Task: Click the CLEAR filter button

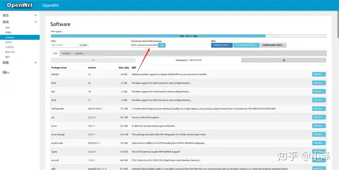Action: (83, 45)
